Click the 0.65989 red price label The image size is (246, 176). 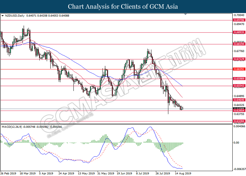click(x=239, y=78)
